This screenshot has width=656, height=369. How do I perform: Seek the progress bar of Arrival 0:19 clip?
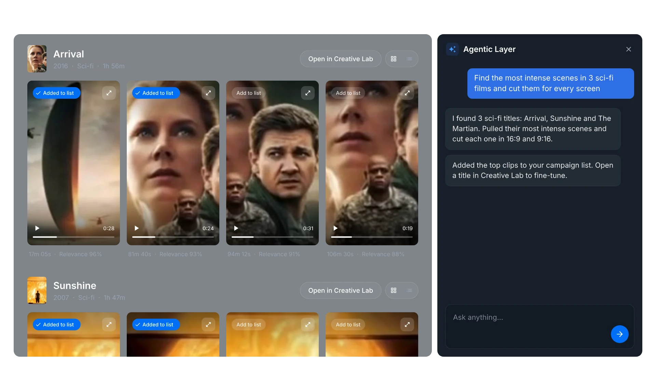(372, 237)
